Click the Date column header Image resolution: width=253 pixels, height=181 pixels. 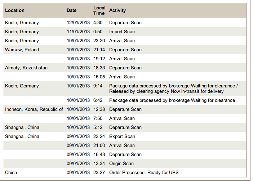(72, 10)
